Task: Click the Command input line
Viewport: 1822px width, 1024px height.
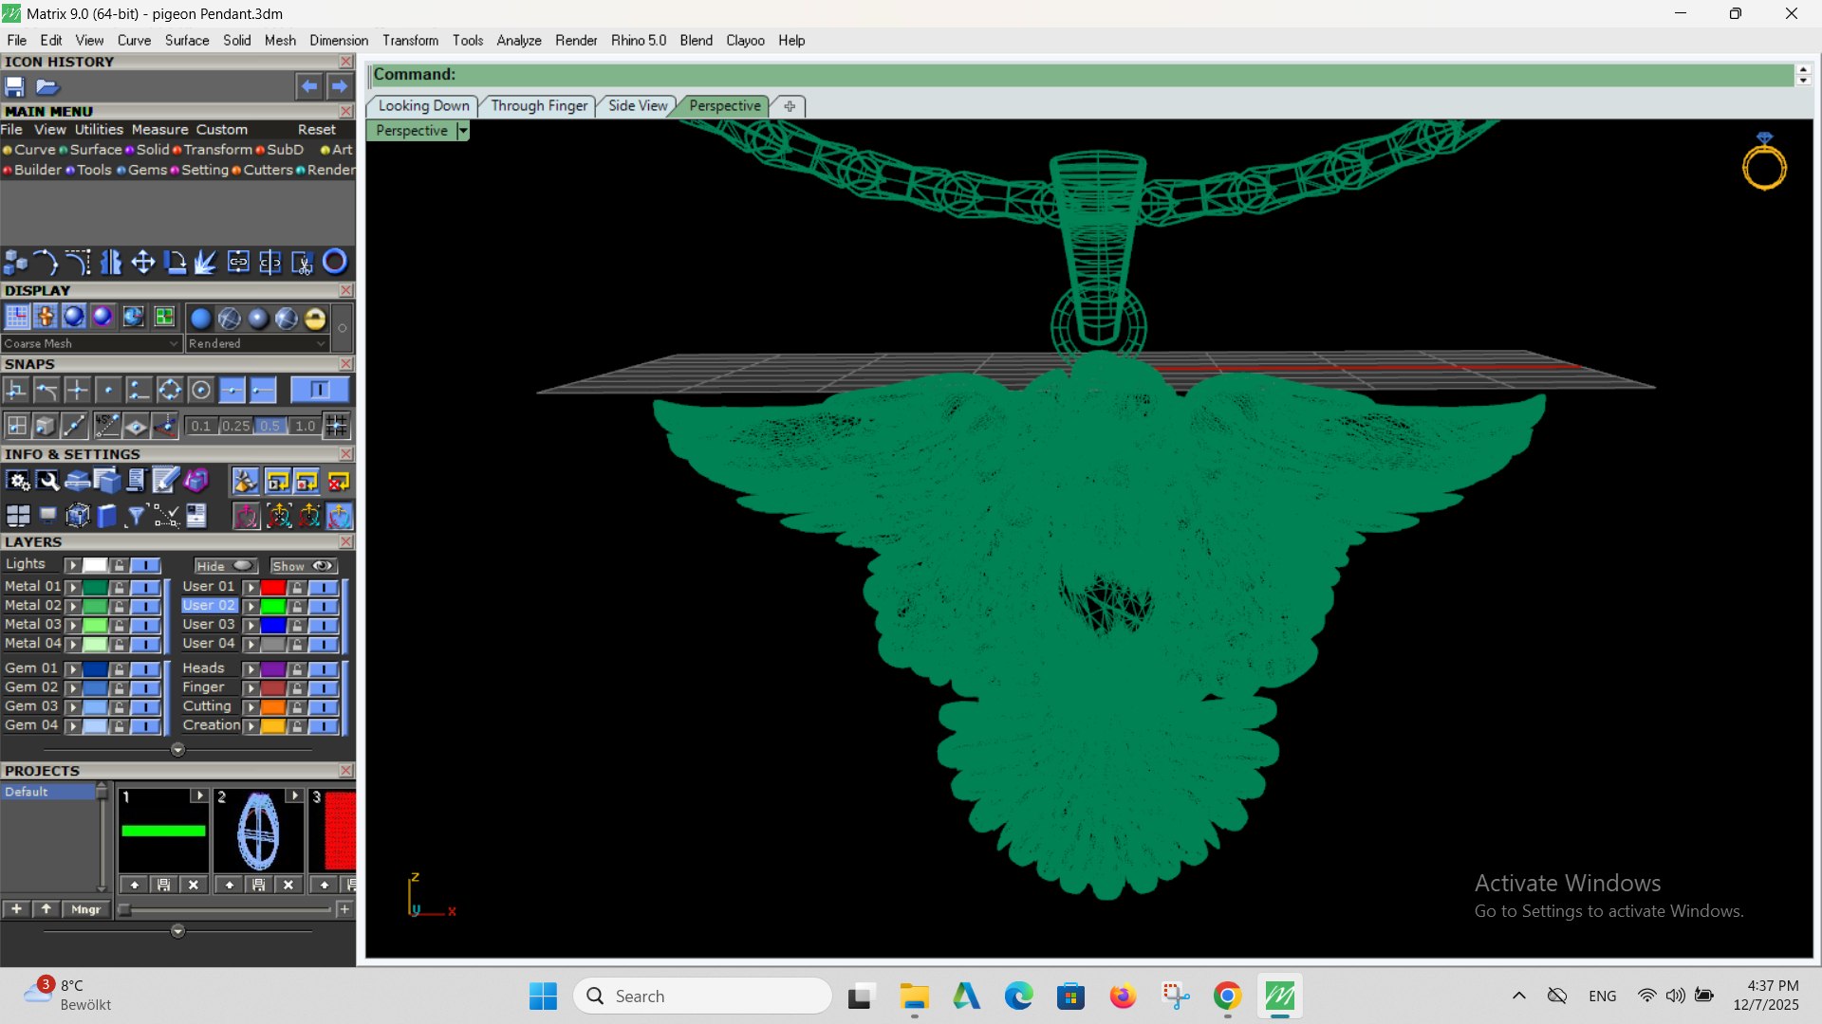Action: pos(1082,75)
